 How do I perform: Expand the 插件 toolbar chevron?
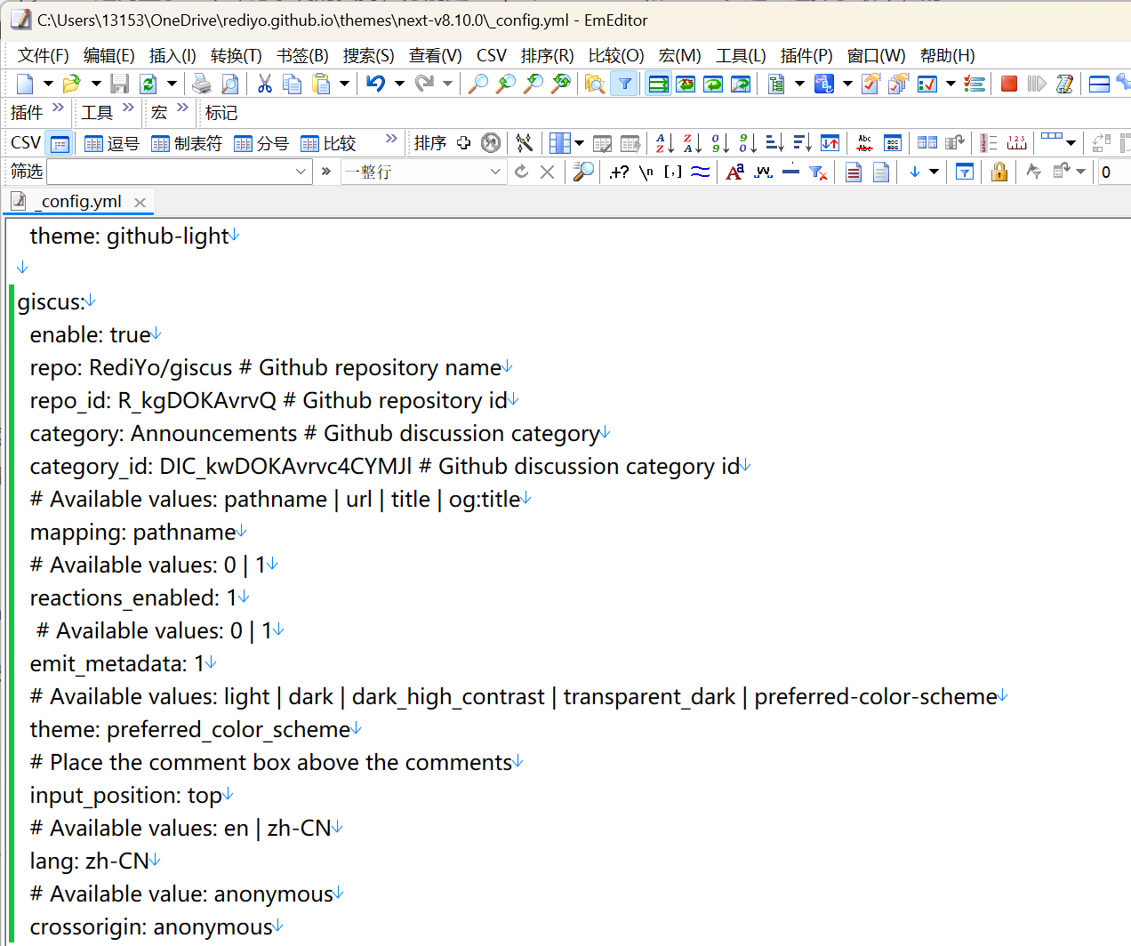pos(59,108)
